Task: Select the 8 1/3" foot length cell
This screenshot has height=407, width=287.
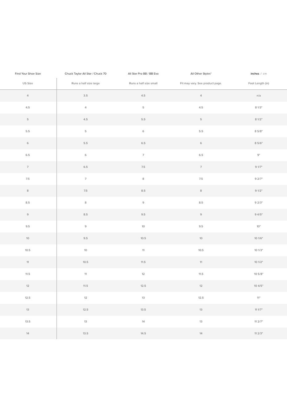Action: [x=259, y=108]
